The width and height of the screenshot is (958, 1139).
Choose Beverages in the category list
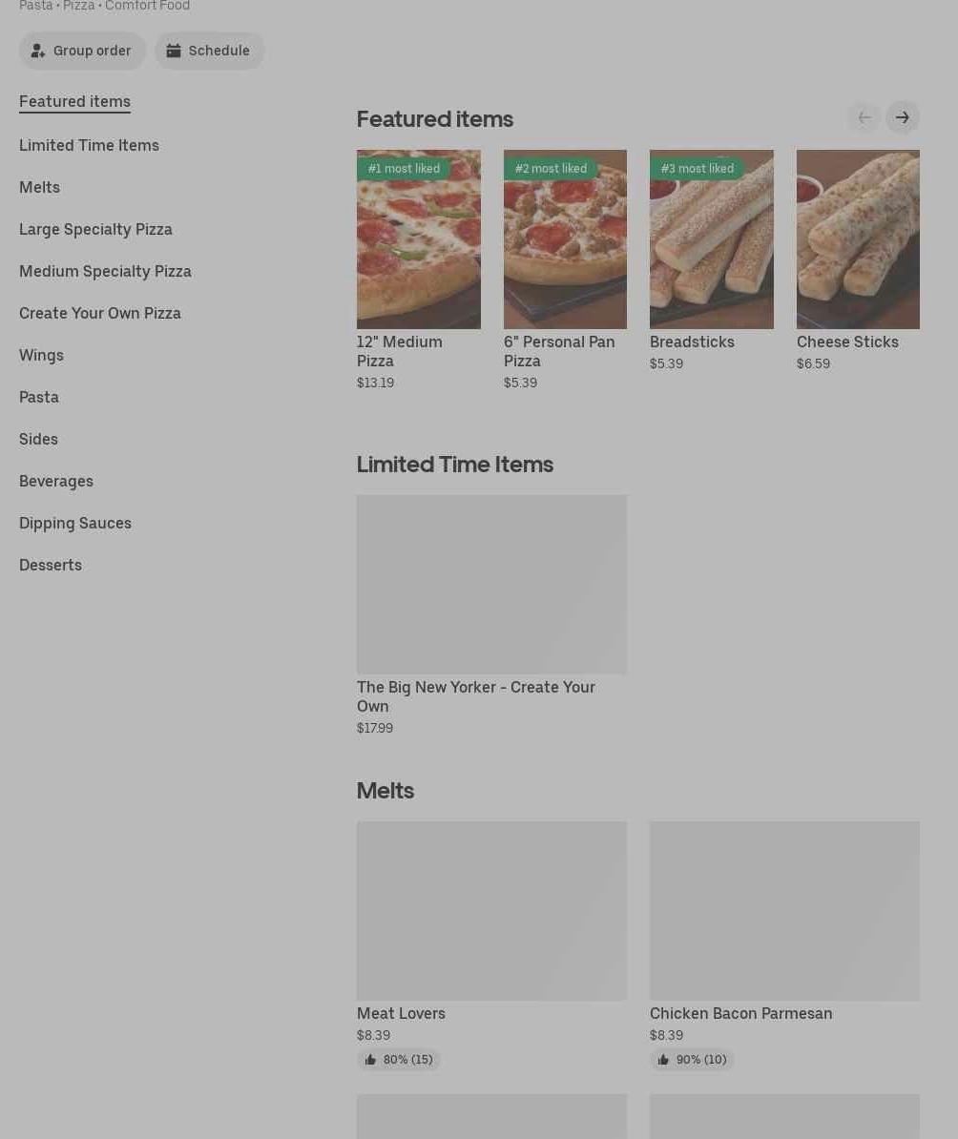tap(56, 481)
